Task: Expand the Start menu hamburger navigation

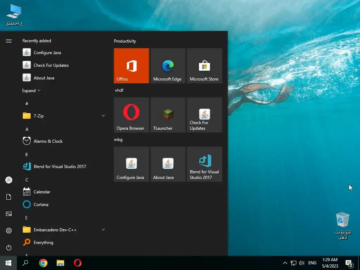Action: coord(9,41)
